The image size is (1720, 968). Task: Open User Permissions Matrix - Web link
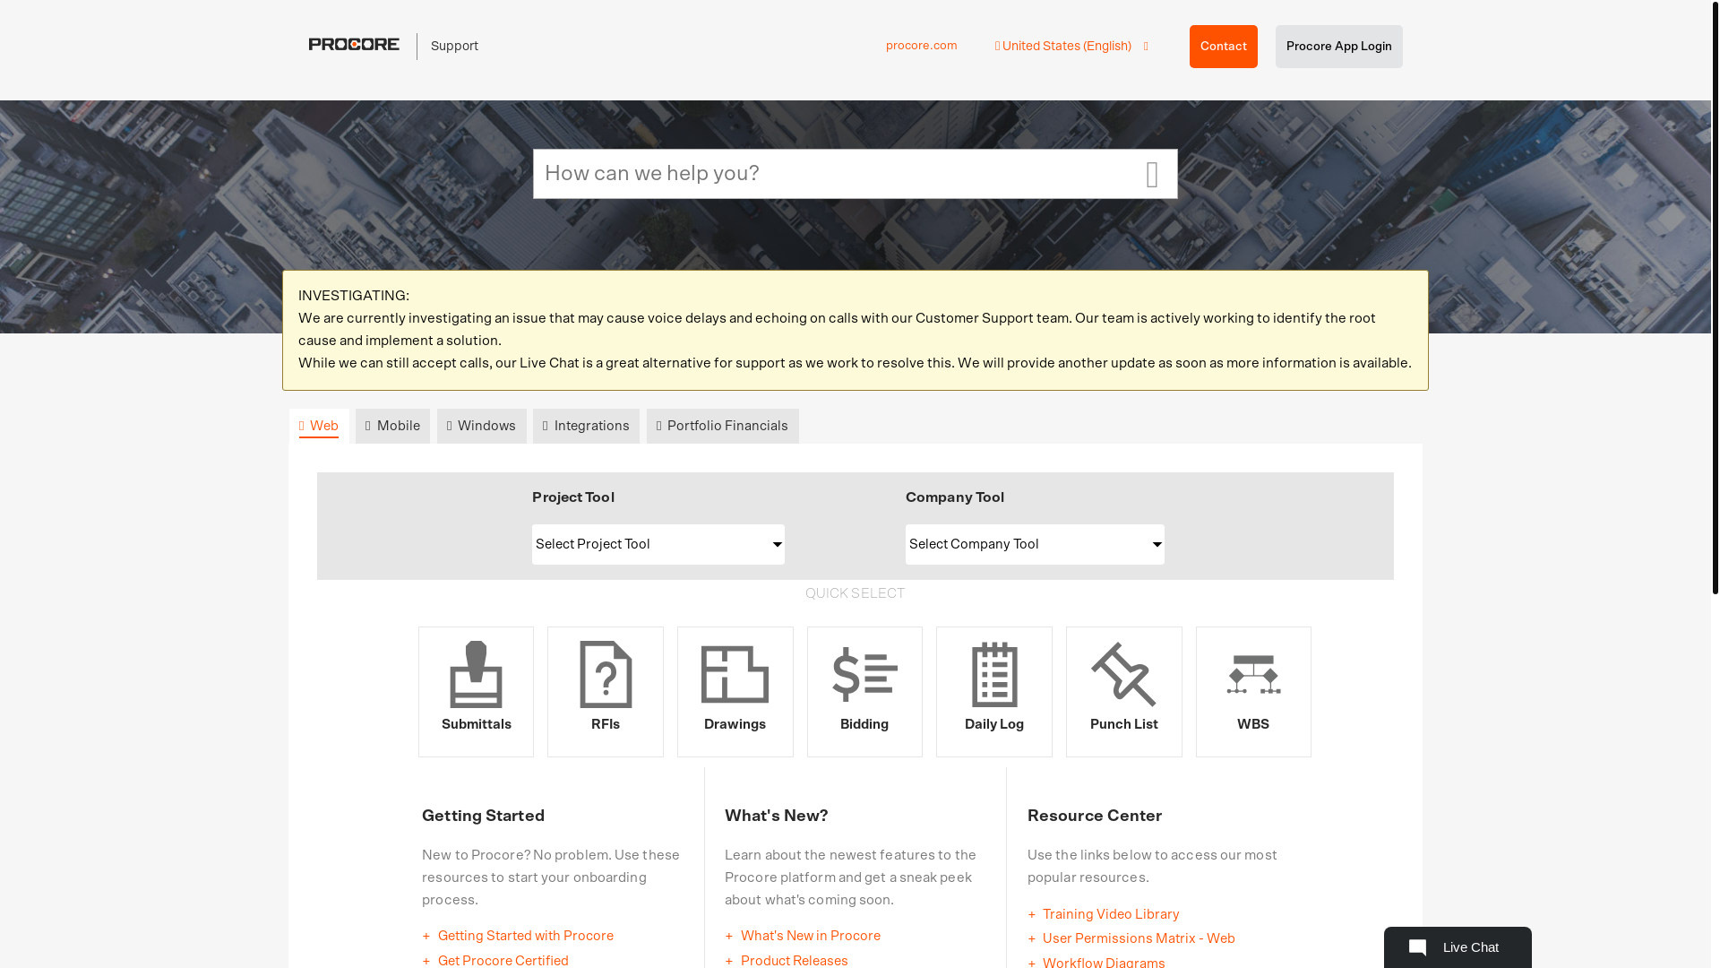pyautogui.click(x=1139, y=938)
